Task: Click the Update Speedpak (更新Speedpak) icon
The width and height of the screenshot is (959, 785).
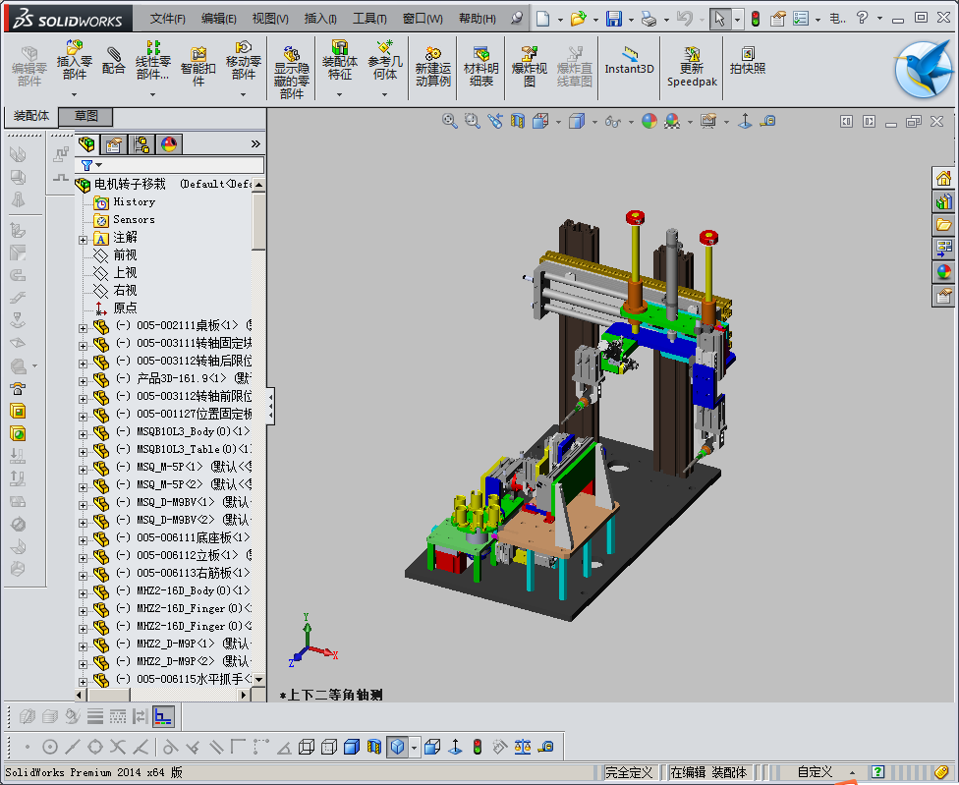Action: pos(692,61)
